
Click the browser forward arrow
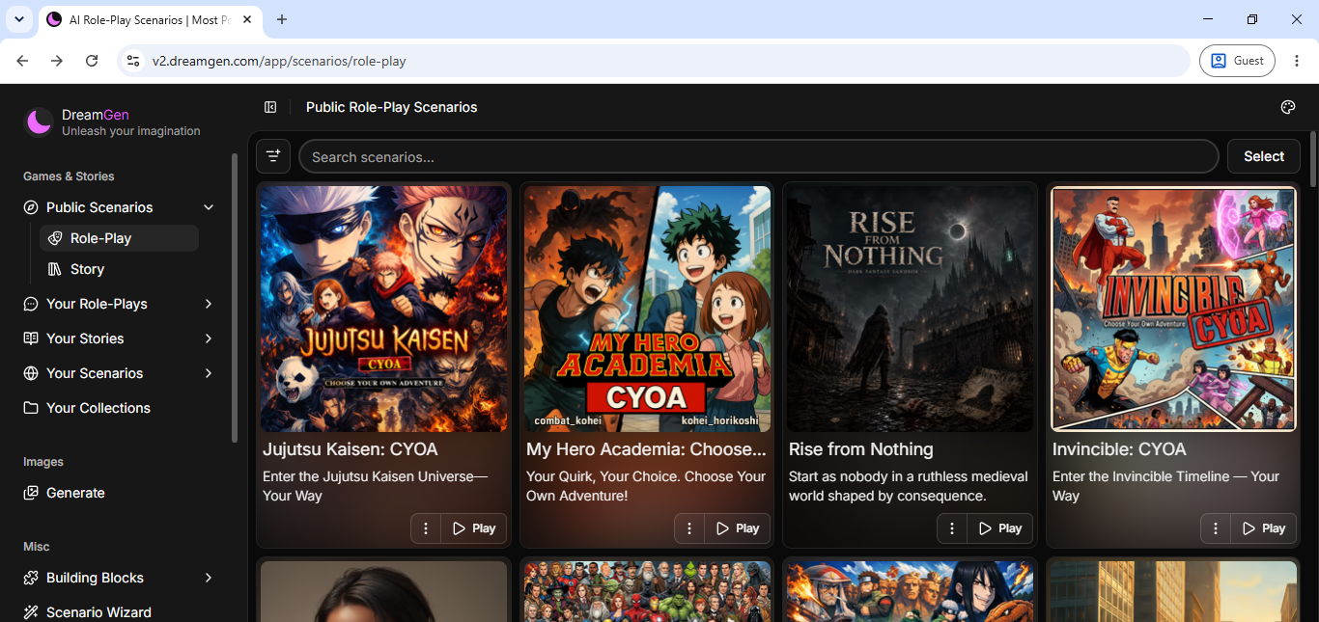click(x=57, y=61)
